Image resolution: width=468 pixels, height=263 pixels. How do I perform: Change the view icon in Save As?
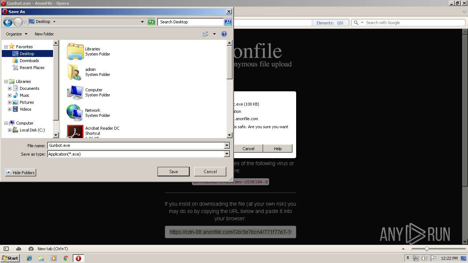205,34
